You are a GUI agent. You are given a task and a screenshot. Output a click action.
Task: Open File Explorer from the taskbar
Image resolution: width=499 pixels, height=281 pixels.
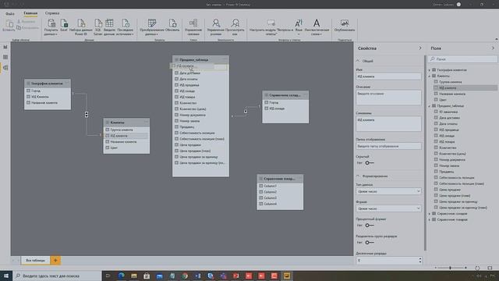[x=134, y=276]
